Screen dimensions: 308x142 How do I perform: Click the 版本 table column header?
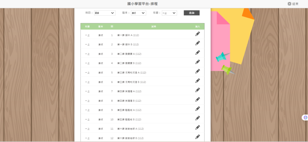click(100, 26)
